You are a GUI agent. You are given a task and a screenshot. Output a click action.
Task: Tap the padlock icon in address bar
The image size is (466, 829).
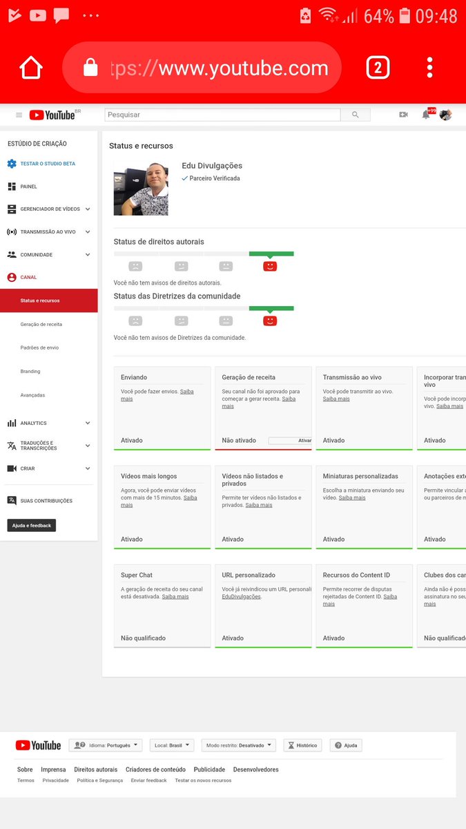point(90,68)
